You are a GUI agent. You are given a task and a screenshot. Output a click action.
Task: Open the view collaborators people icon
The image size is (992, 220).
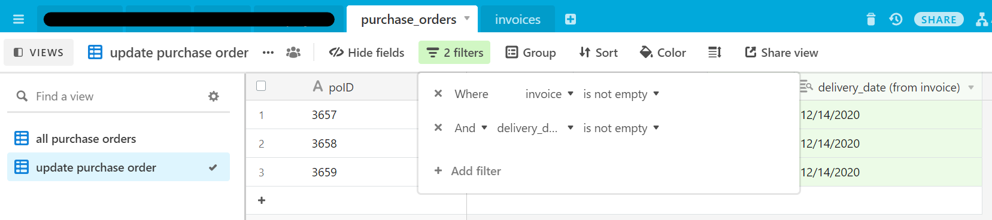coord(293,53)
